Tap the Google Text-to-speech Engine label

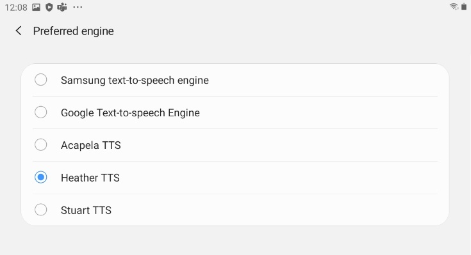tap(130, 113)
